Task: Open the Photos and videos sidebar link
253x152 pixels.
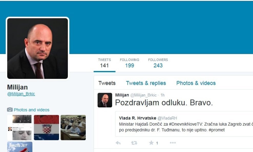Action: [32, 110]
